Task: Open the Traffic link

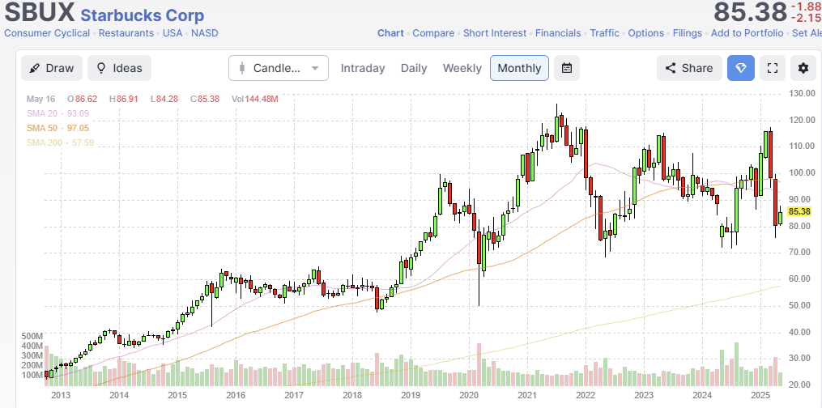Action: 605,33
